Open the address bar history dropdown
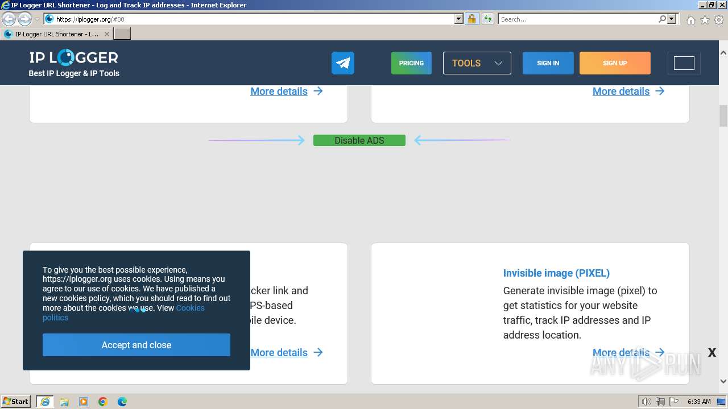 [x=459, y=19]
